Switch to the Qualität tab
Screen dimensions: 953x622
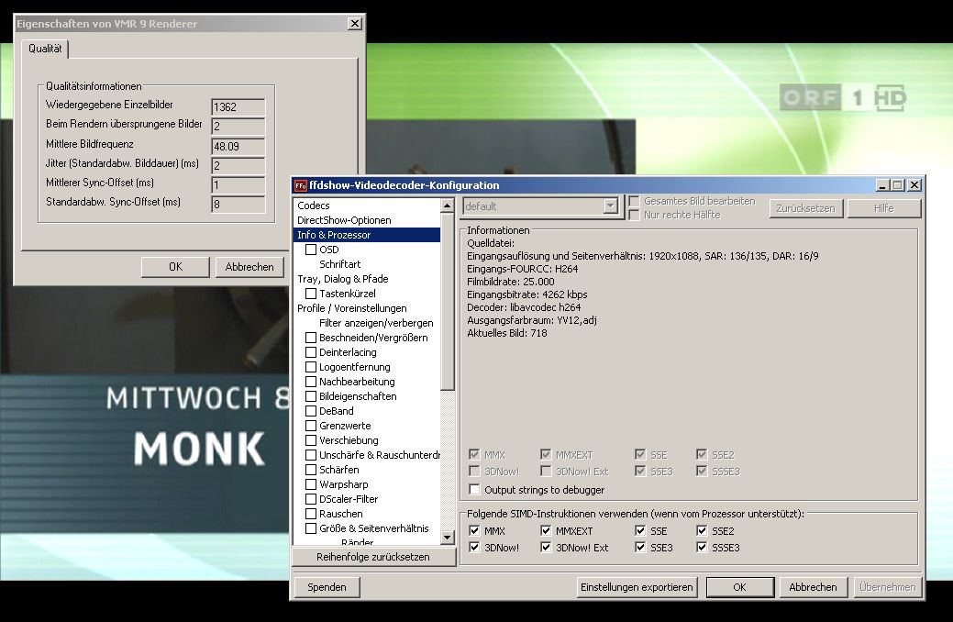(45, 48)
